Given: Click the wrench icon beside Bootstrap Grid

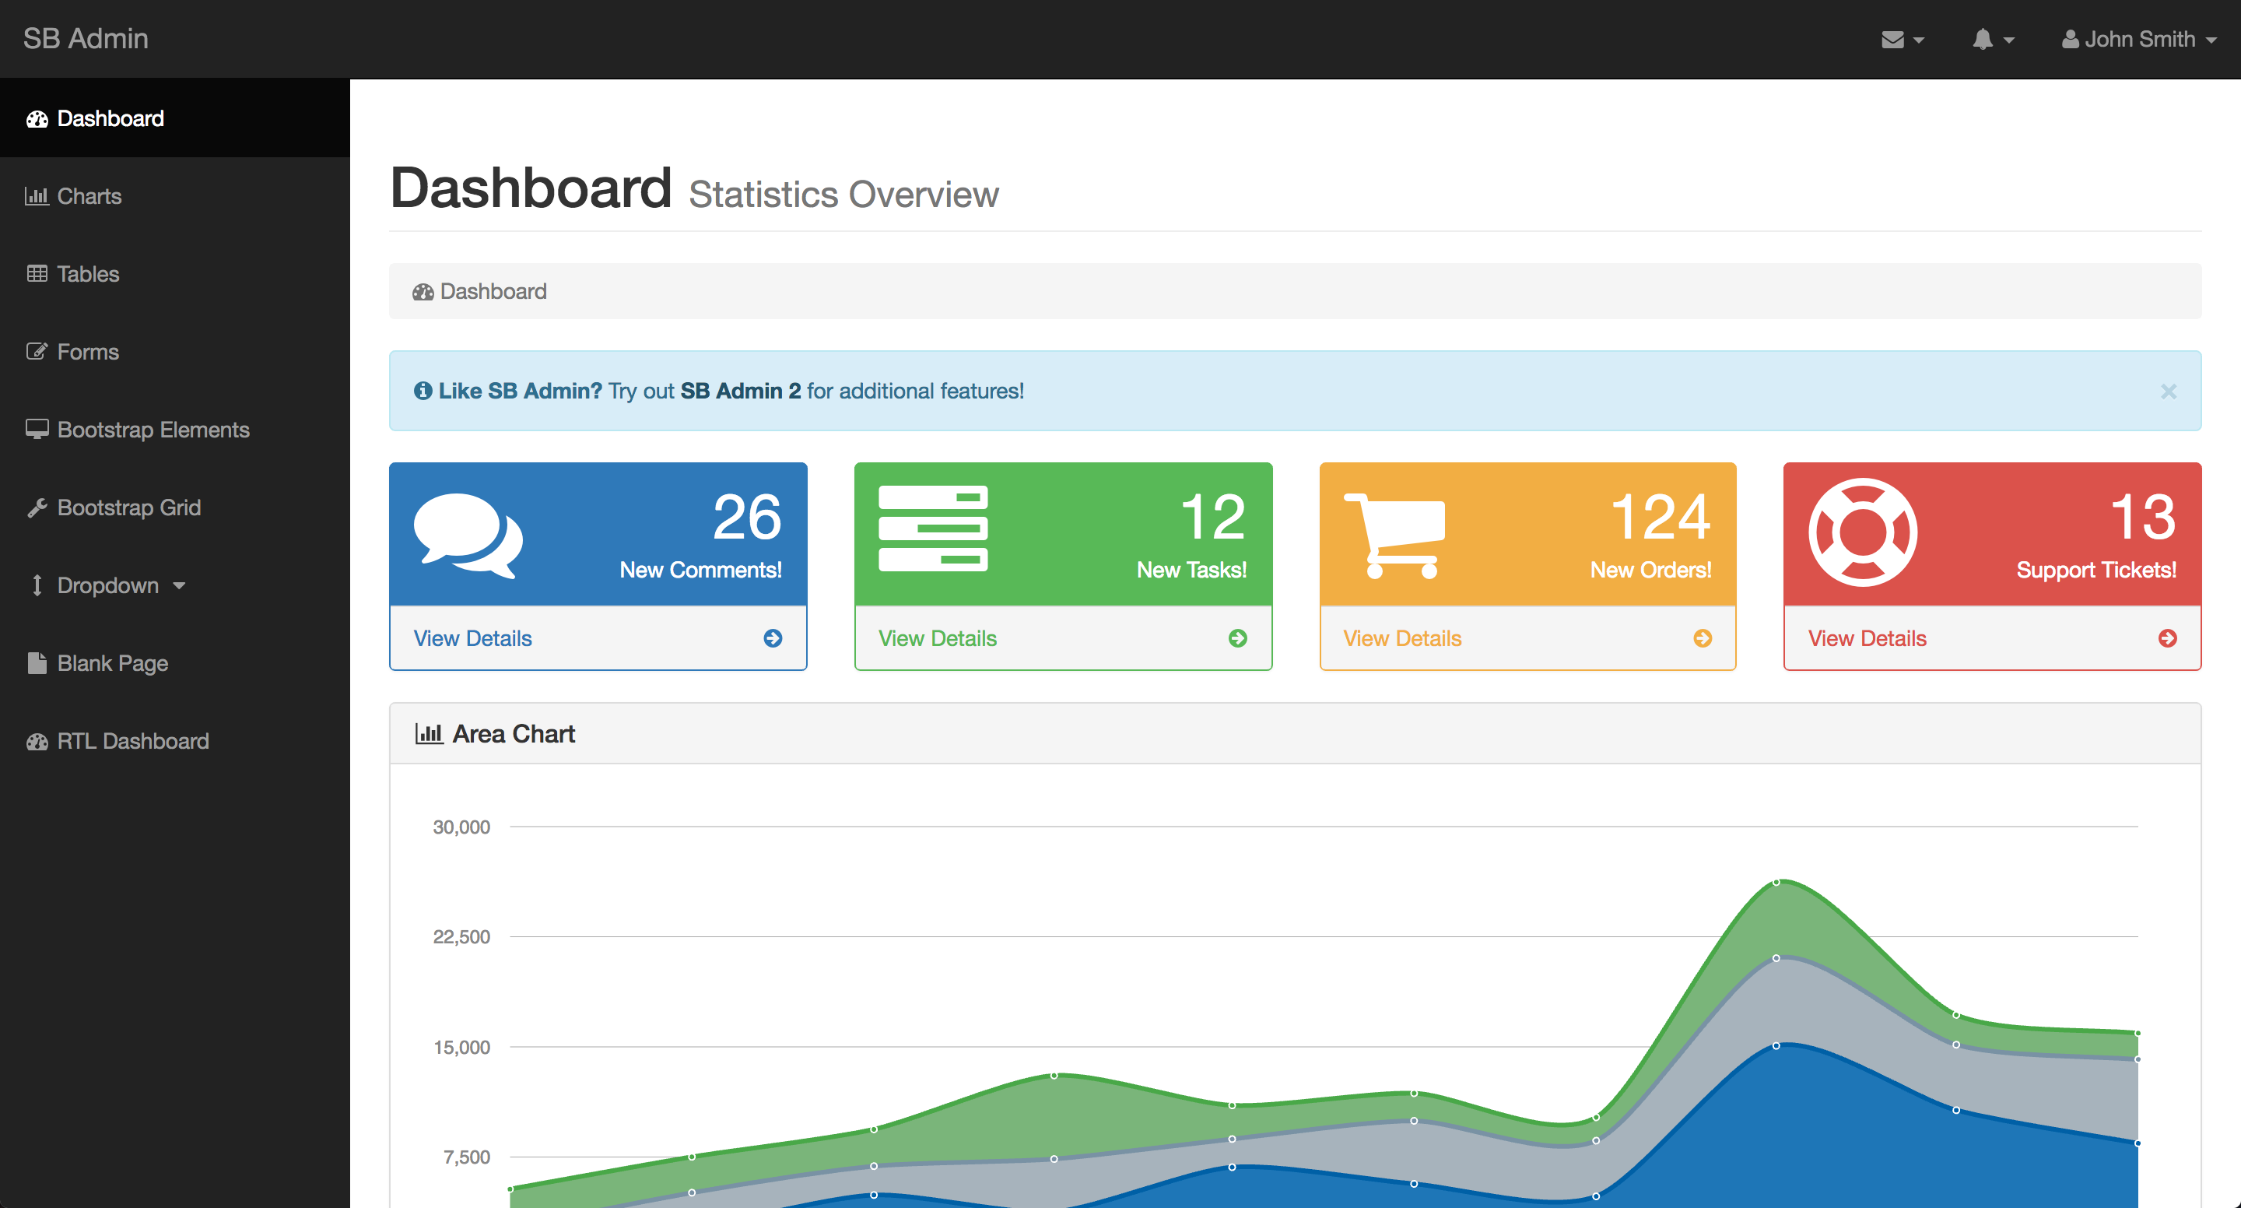Looking at the screenshot, I should coord(37,507).
